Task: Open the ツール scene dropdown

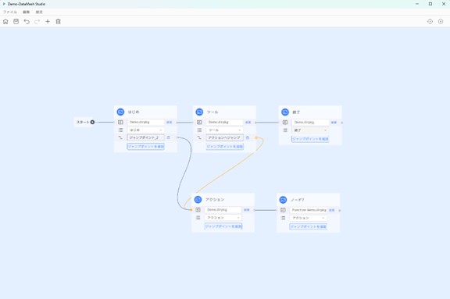Action: coord(225,130)
